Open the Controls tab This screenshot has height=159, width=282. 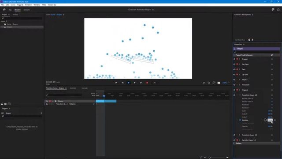(x=73, y=88)
